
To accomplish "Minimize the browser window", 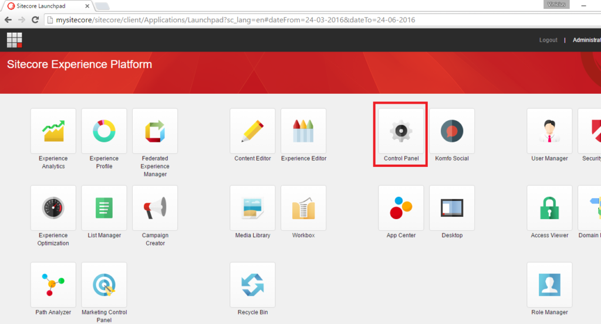I will tap(583, 6).
